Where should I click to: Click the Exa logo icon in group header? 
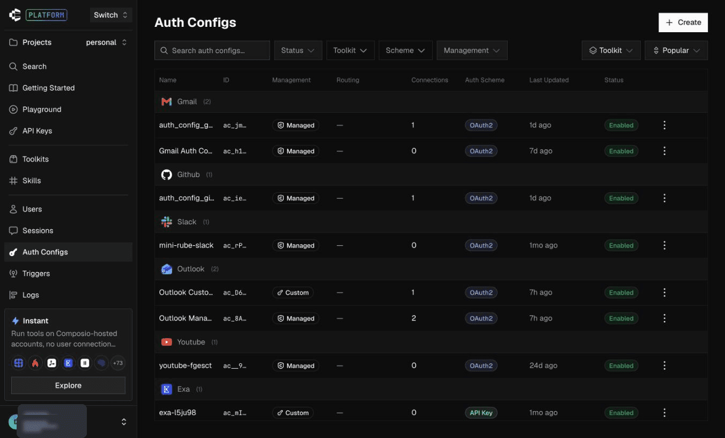[167, 389]
